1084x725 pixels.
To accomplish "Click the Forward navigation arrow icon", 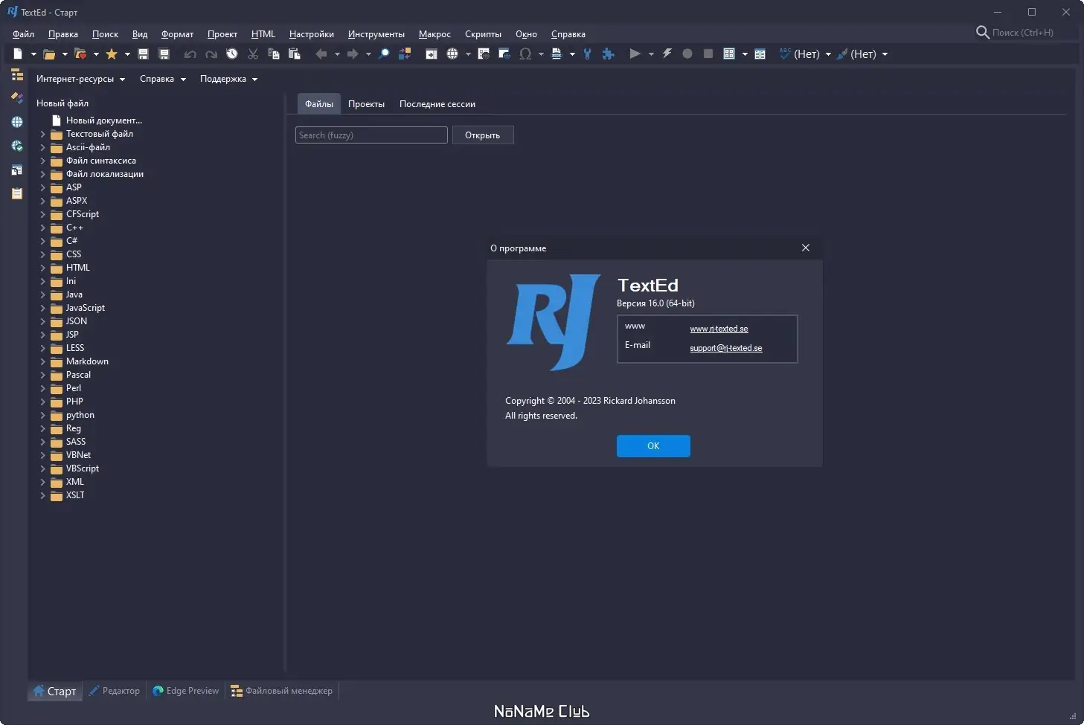I will click(x=353, y=54).
